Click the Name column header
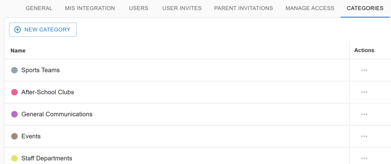Viewport: 391px width, 164px height. tap(18, 51)
